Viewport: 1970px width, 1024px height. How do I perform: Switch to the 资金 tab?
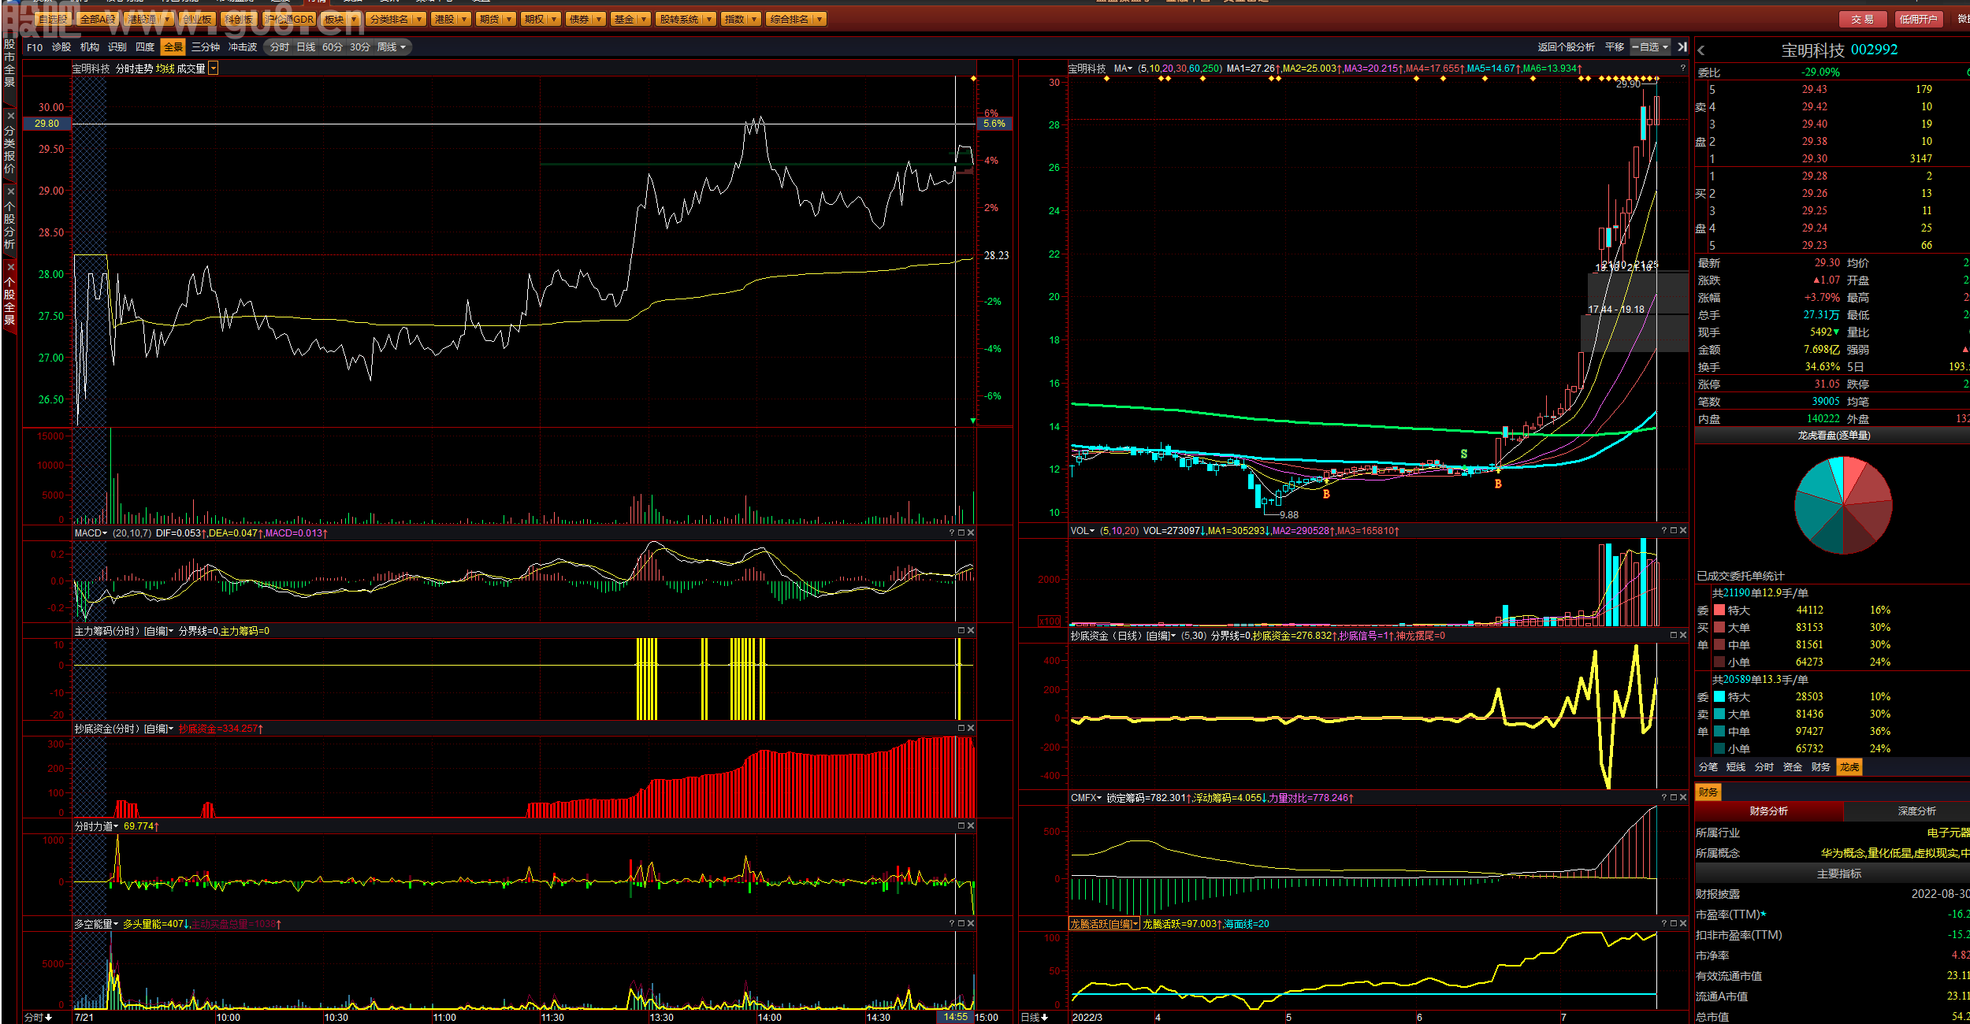click(1793, 766)
